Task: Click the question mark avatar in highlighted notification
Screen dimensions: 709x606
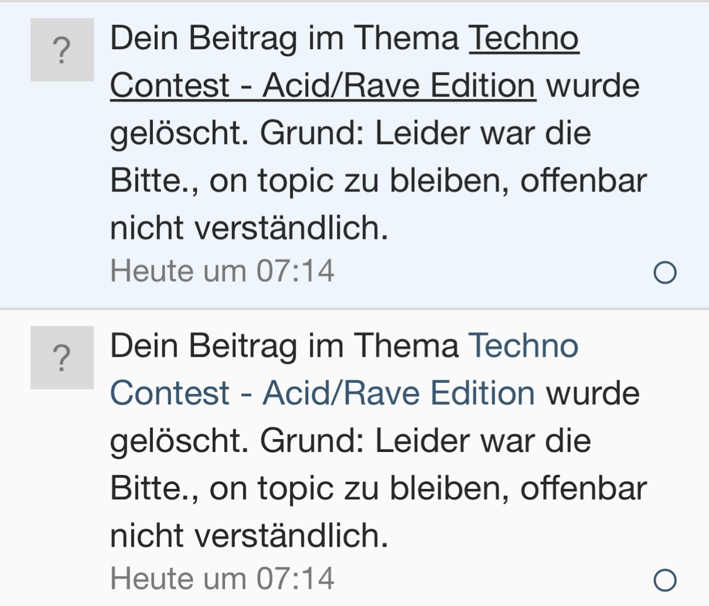Action: pyautogui.click(x=62, y=50)
